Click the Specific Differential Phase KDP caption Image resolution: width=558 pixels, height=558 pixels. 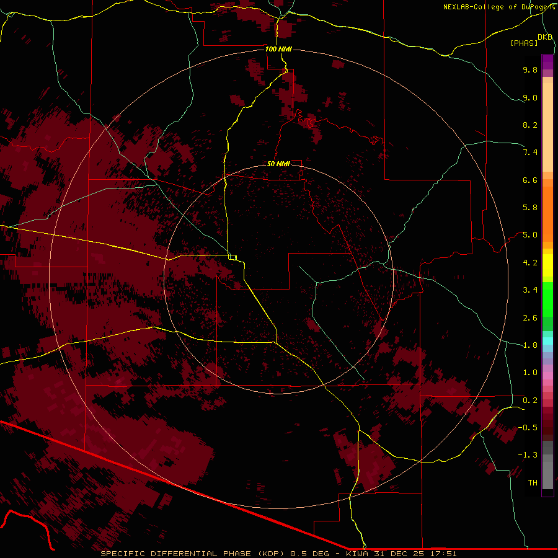coord(278,554)
